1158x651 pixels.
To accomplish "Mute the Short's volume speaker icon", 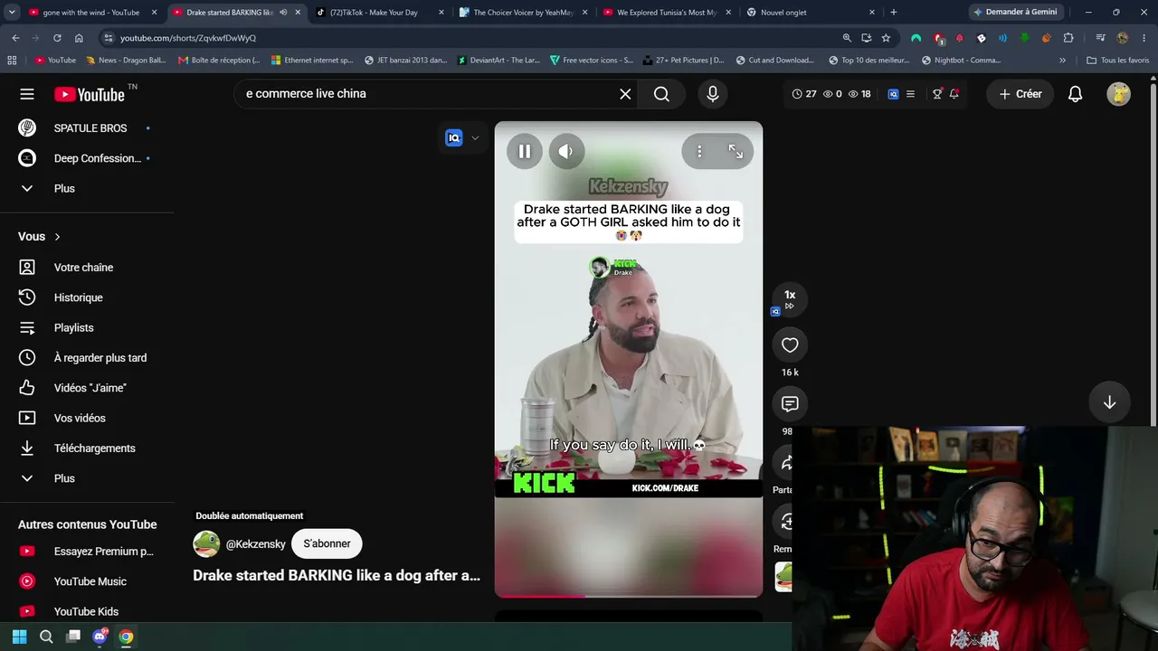I will tap(565, 152).
